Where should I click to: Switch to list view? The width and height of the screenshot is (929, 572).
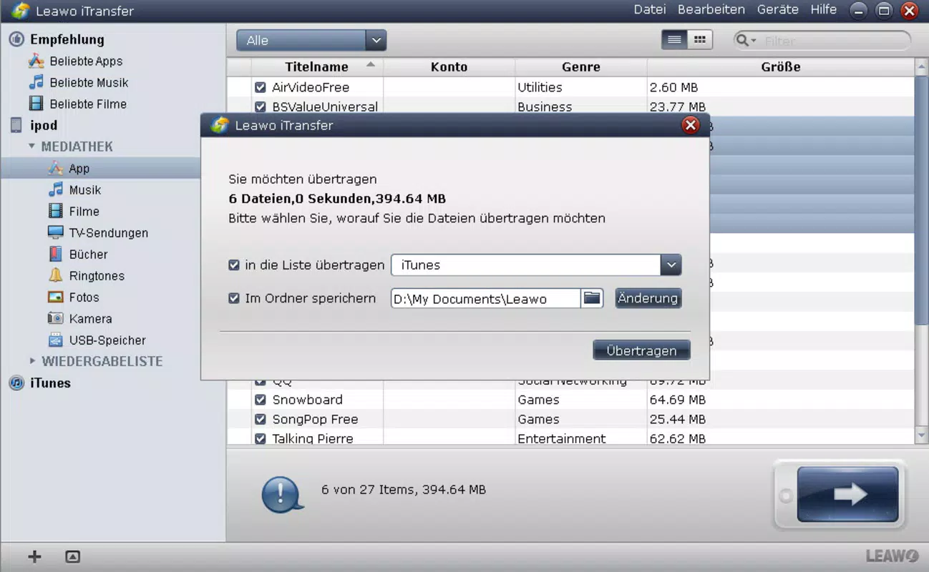pyautogui.click(x=674, y=40)
